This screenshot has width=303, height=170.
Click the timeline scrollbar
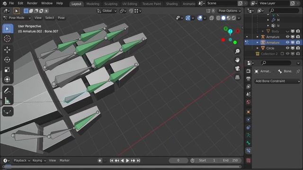tap(122, 167)
